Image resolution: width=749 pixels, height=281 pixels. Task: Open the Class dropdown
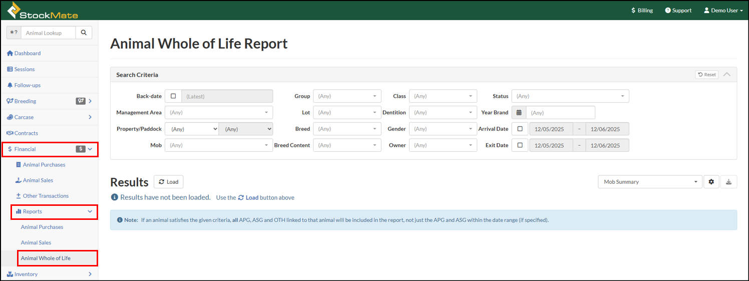443,96
